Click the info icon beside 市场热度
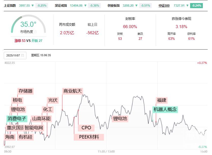This screenshot has width=212, height=155. (35, 32)
